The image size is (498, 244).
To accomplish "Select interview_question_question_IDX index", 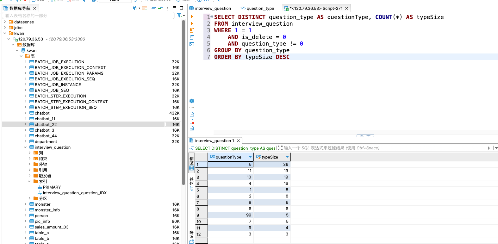I will tap(75, 193).
